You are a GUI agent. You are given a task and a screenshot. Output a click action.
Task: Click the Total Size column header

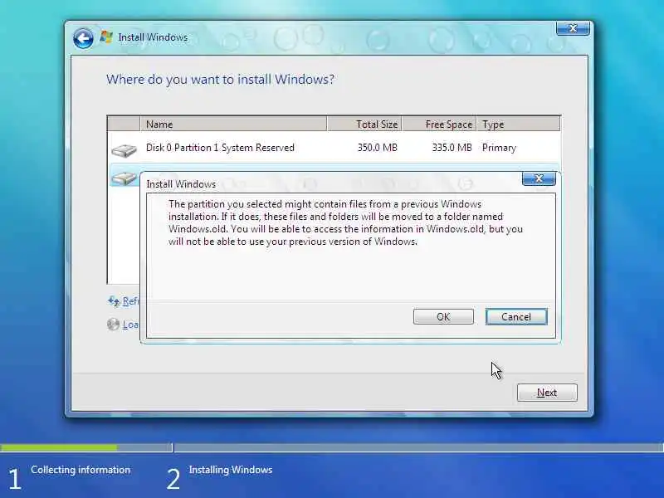tap(364, 124)
